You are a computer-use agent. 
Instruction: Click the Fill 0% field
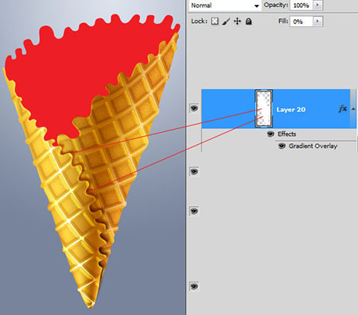pyautogui.click(x=302, y=21)
